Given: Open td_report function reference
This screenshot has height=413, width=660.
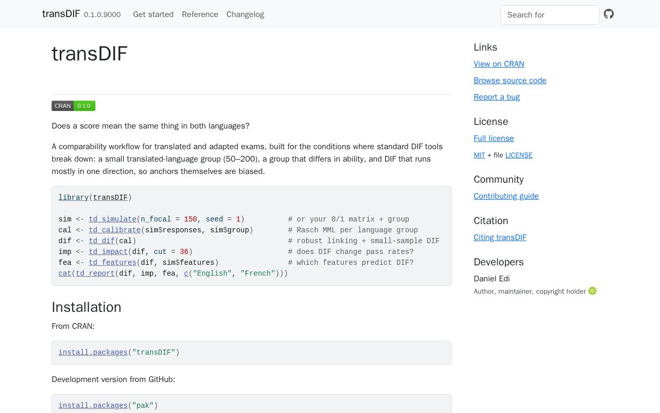Looking at the screenshot, I should [95, 274].
